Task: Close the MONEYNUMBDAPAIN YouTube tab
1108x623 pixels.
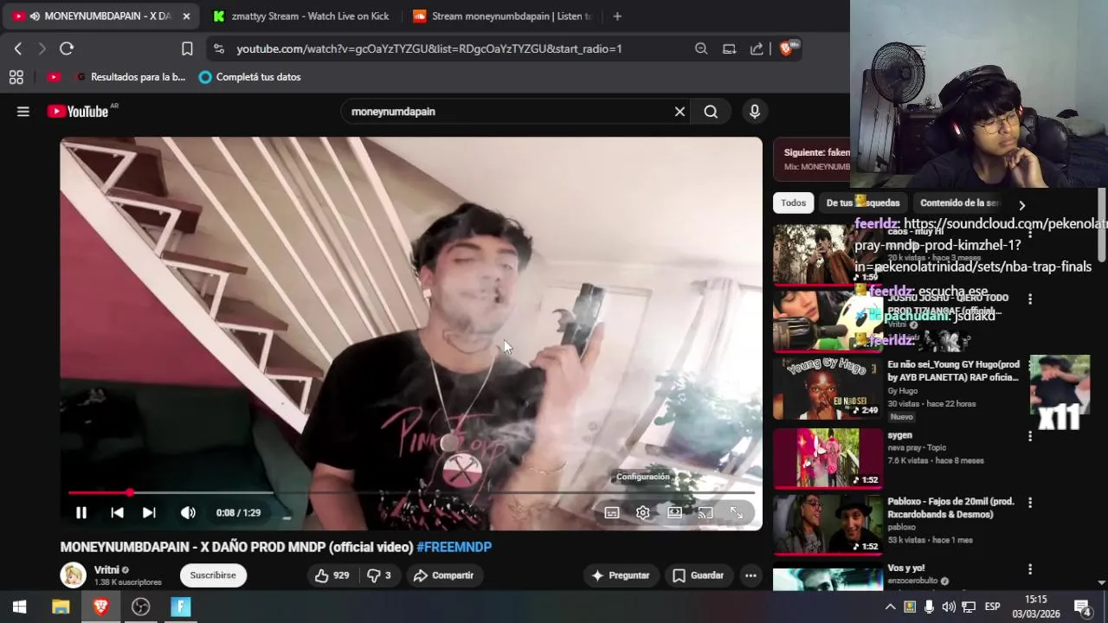Action: pyautogui.click(x=186, y=16)
